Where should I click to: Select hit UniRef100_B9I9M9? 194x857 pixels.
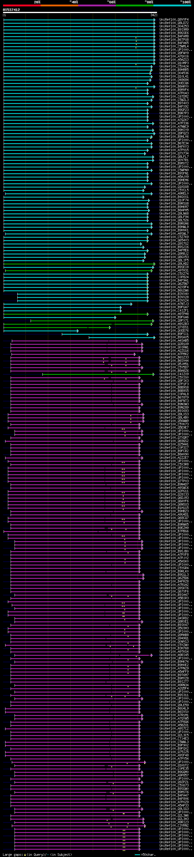coord(174,29)
